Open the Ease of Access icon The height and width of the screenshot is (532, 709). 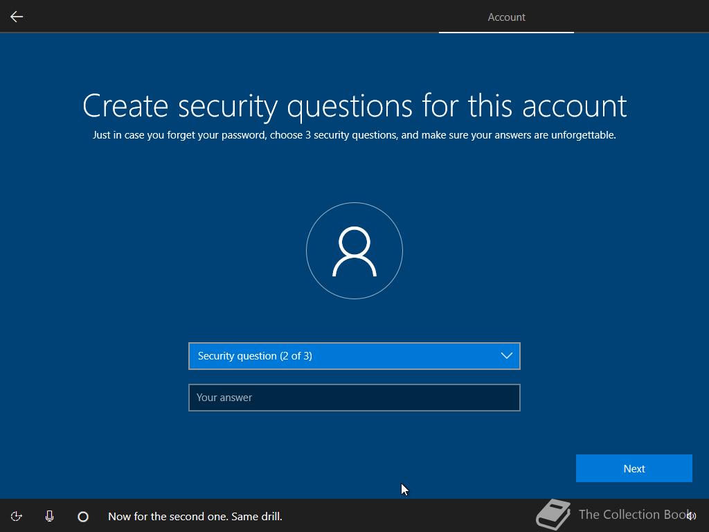point(17,516)
